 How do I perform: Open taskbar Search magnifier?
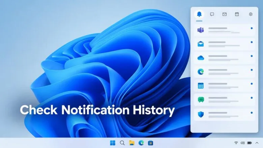122,143
